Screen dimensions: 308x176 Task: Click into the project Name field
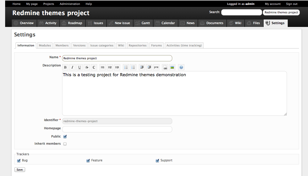(117, 58)
